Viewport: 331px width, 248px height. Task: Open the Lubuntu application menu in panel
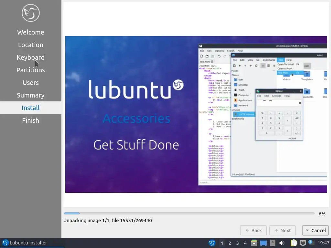coord(212,243)
